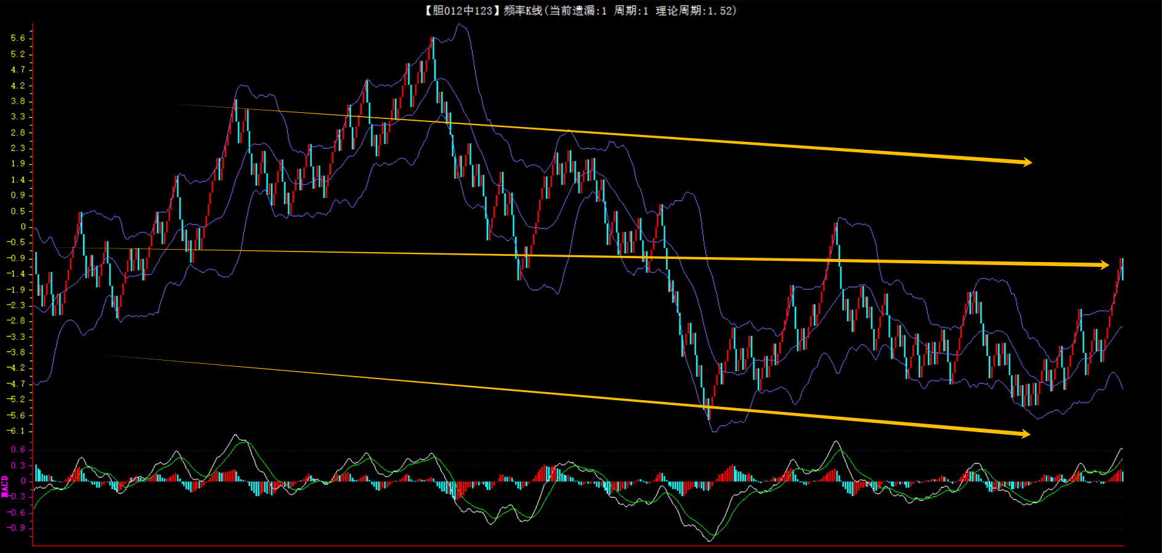The height and width of the screenshot is (553, 1162).
Task: Click the 4.2 label on price axis
Action: tap(18, 86)
